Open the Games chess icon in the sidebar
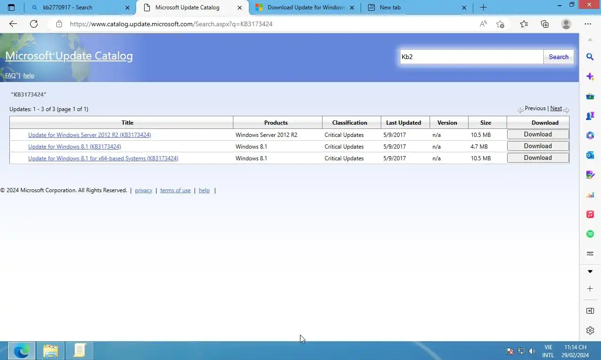 [x=590, y=116]
